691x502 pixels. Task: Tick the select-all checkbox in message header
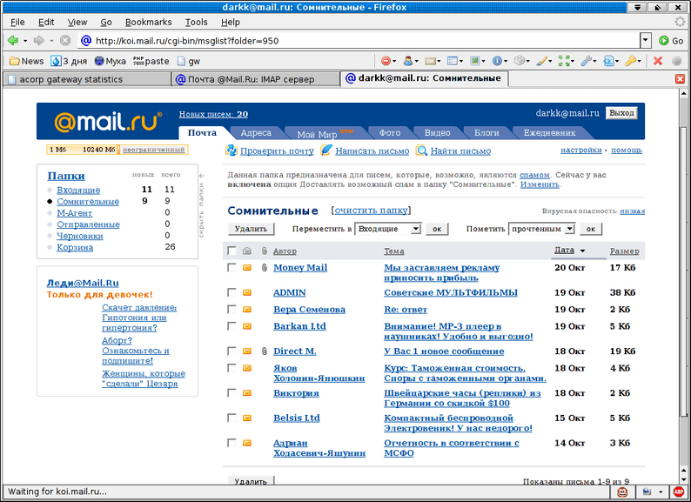[x=231, y=251]
